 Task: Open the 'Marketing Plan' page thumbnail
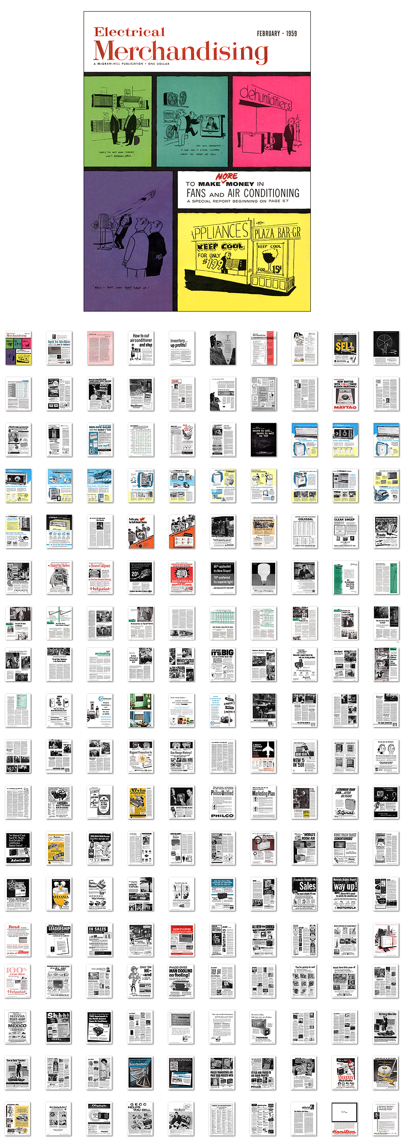tap(264, 803)
